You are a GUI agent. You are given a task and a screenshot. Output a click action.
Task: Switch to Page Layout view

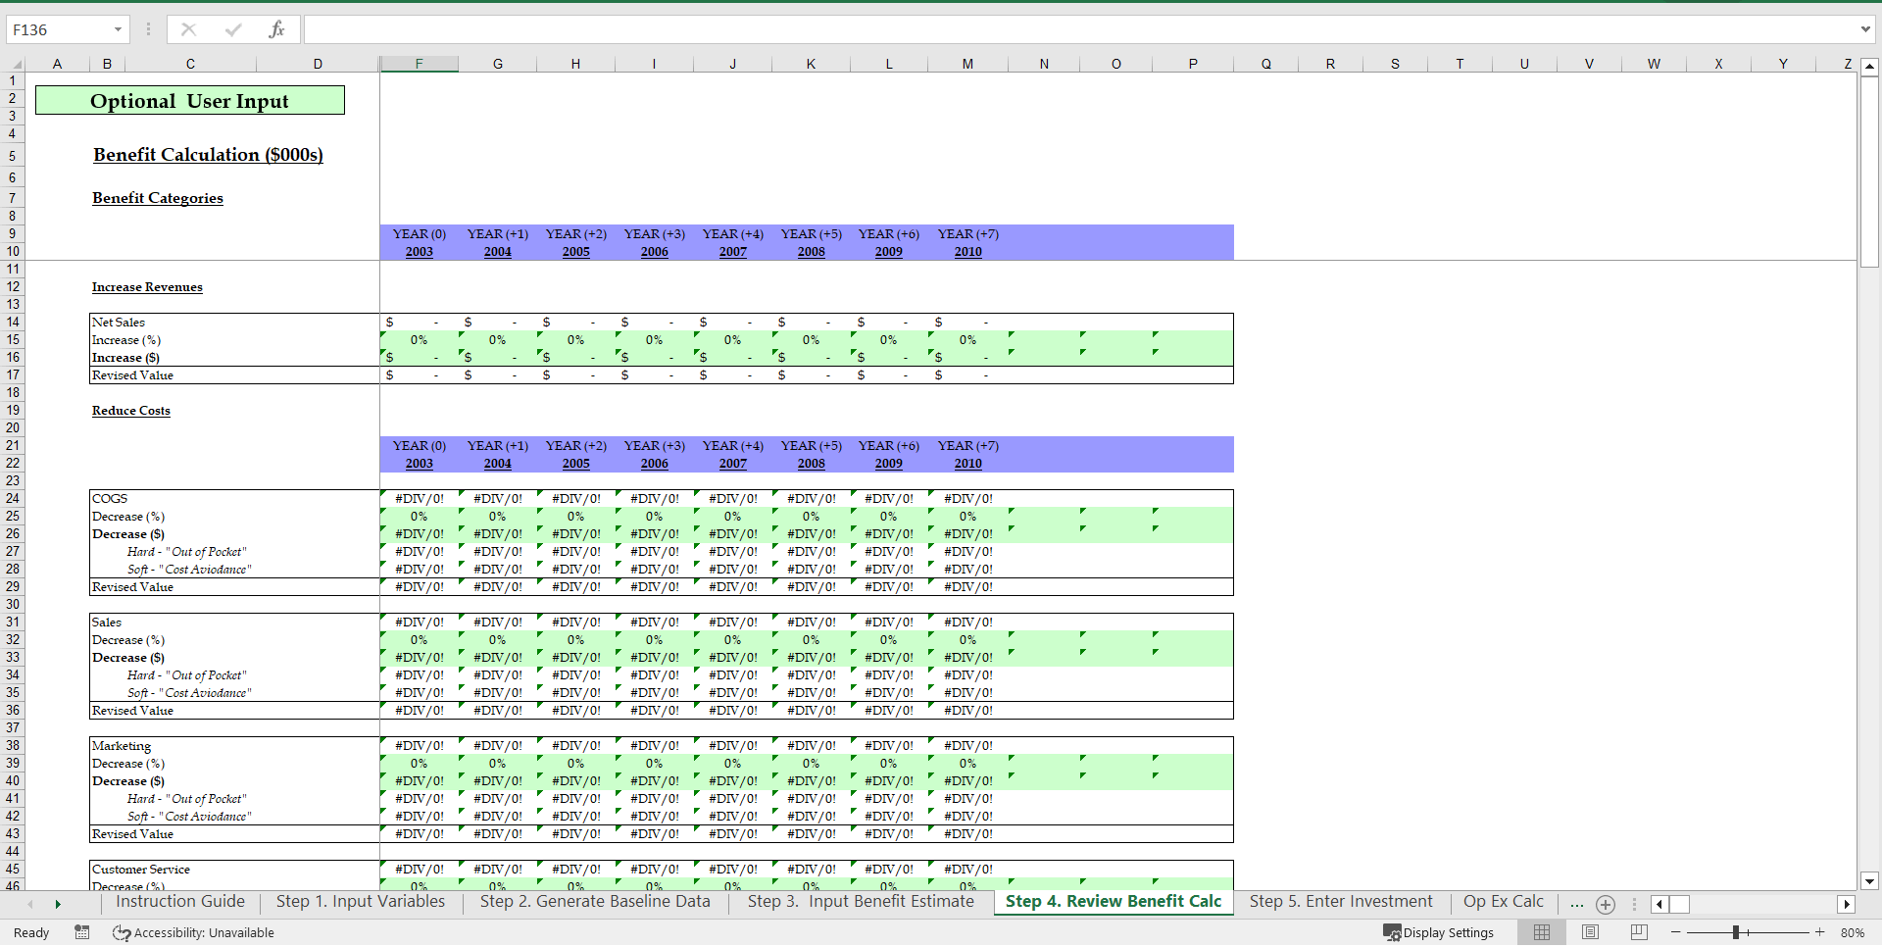pos(1589,932)
